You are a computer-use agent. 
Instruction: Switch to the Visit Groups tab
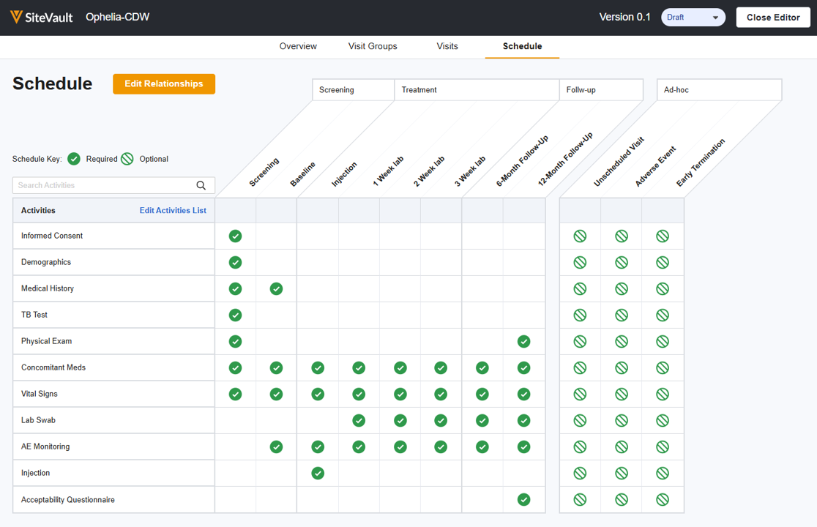click(x=373, y=46)
